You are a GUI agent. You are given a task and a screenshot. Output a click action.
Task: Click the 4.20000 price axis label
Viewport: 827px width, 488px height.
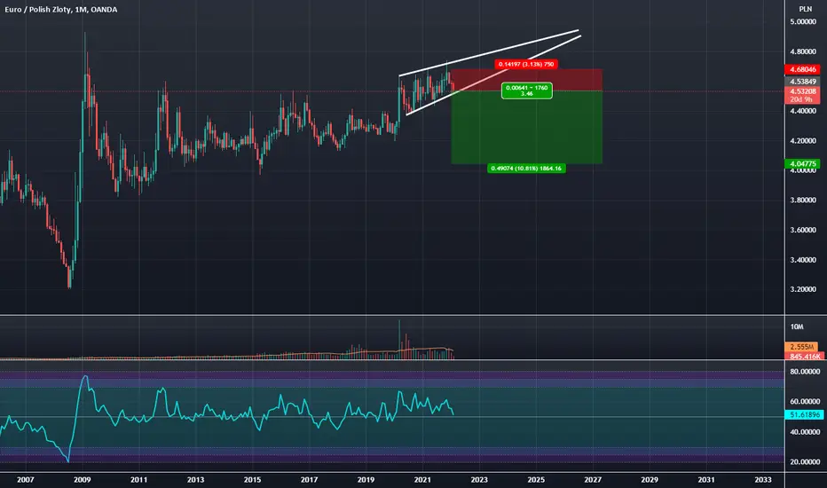pyautogui.click(x=803, y=141)
